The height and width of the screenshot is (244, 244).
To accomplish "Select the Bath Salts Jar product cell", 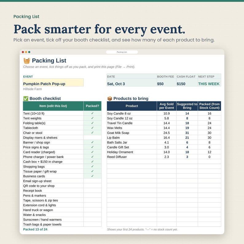I will (132, 142).
